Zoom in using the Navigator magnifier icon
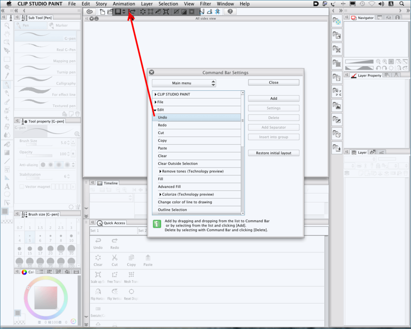 (384, 61)
